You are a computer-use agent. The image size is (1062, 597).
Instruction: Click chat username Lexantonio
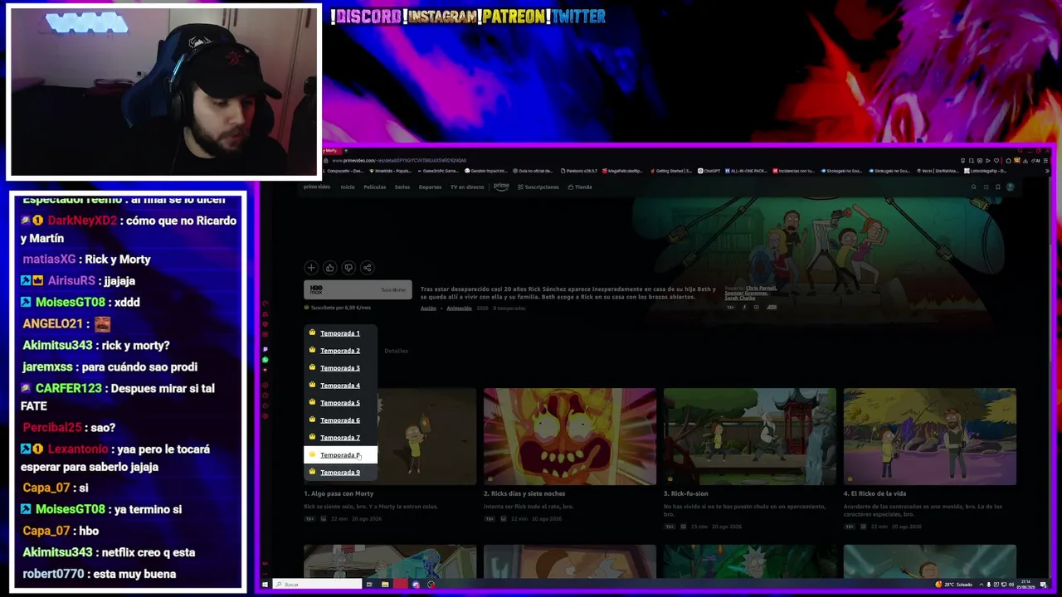pos(78,449)
